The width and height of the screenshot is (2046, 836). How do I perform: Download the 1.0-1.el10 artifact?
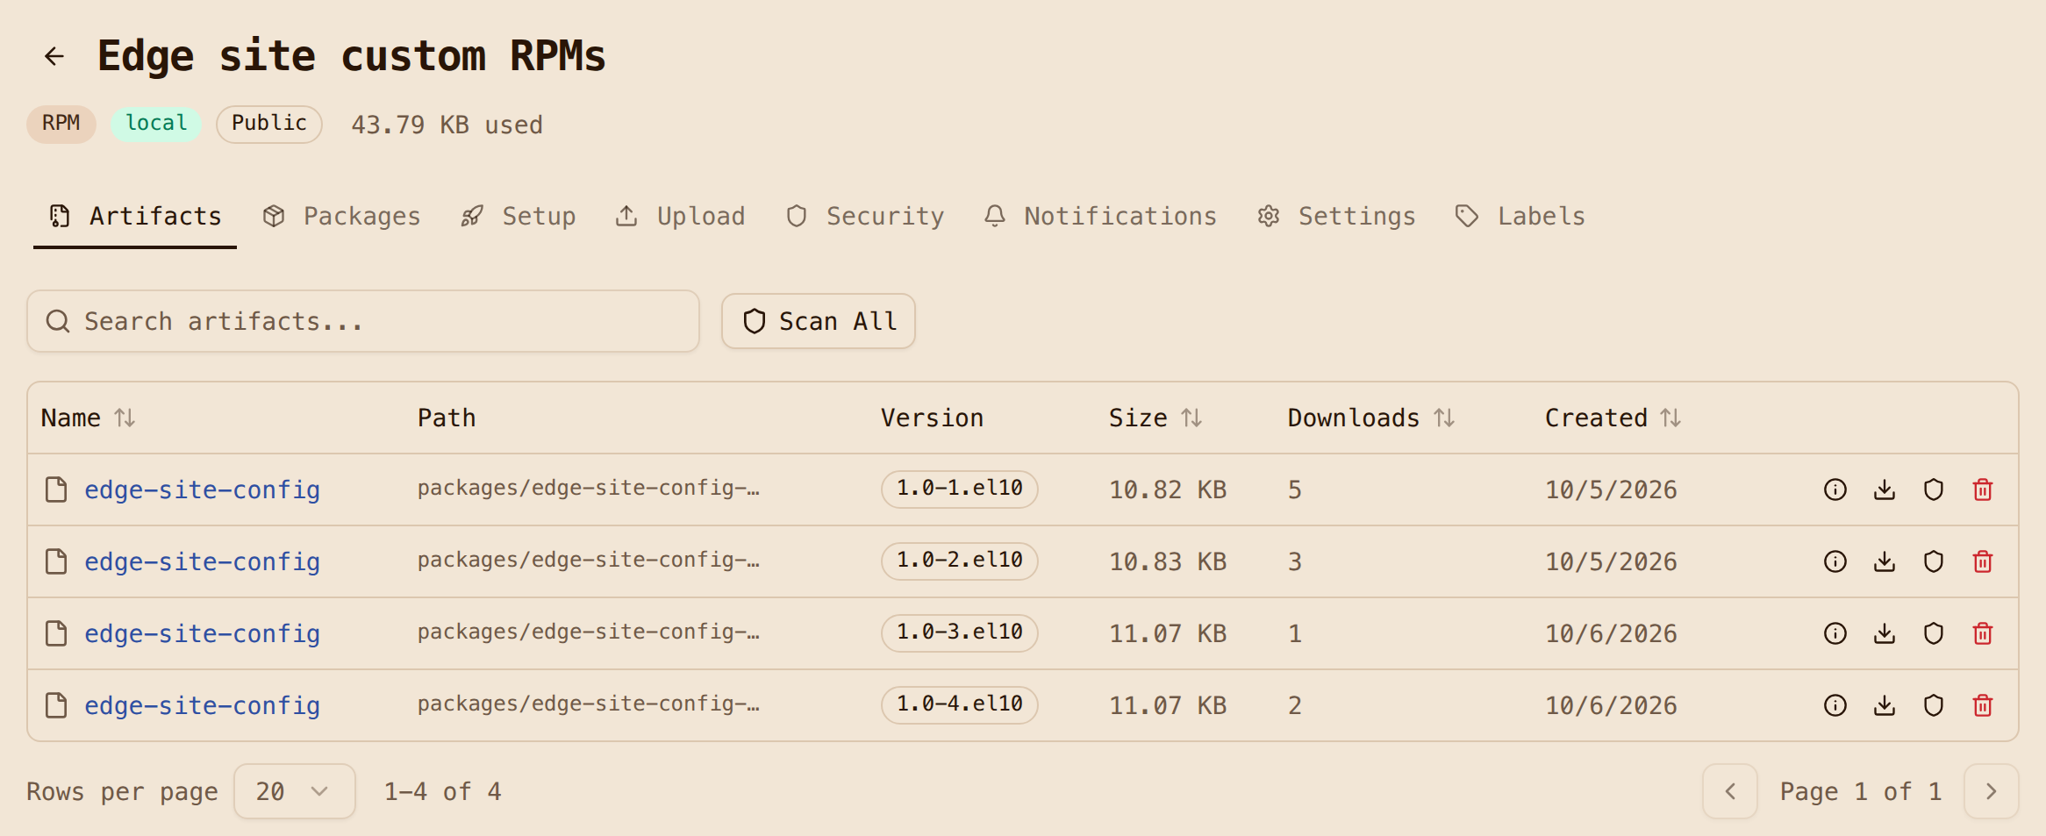coord(1885,489)
